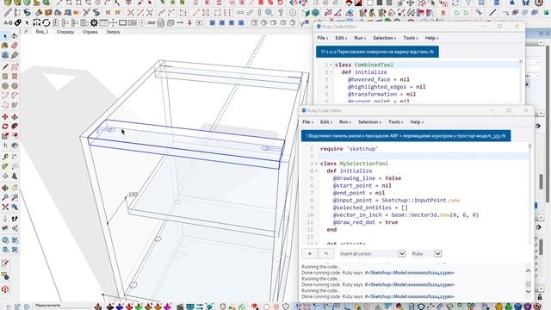This screenshot has width=551, height=310.
Task: Collapse def initialize fold arrow in front editor
Action: 316,171
